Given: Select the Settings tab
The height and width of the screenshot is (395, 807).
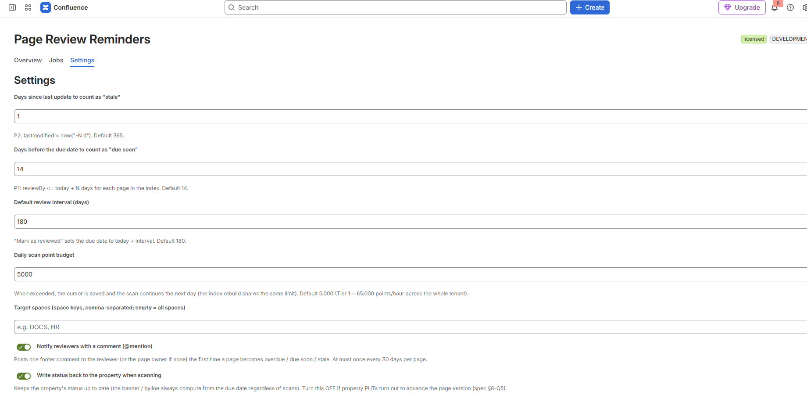Looking at the screenshot, I should 82,60.
